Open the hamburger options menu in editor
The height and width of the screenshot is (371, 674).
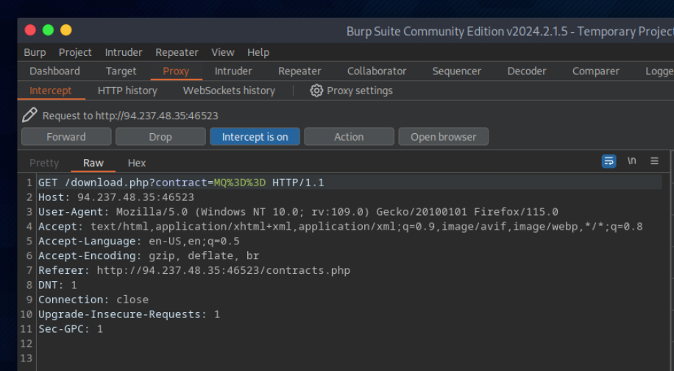654,161
